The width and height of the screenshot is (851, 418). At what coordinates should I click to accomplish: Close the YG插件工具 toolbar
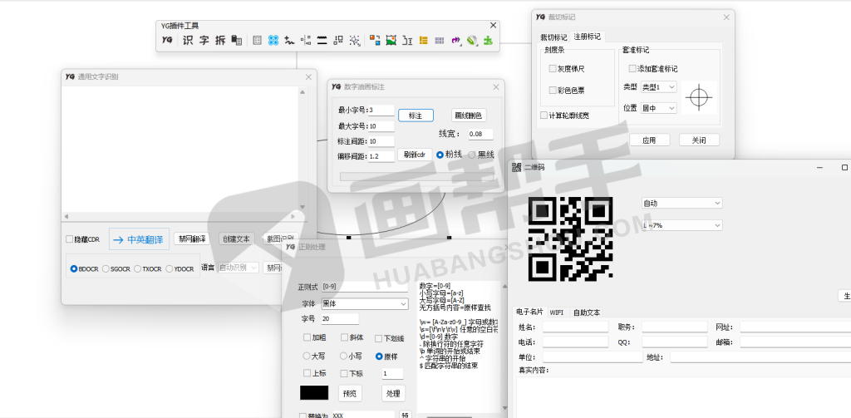click(493, 25)
